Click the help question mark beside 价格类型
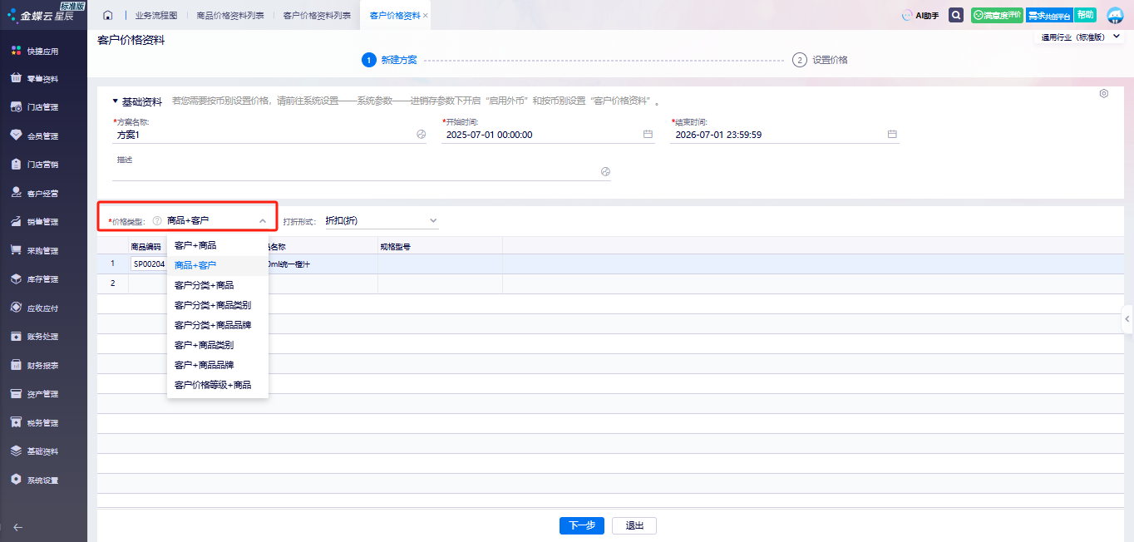 pos(157,221)
